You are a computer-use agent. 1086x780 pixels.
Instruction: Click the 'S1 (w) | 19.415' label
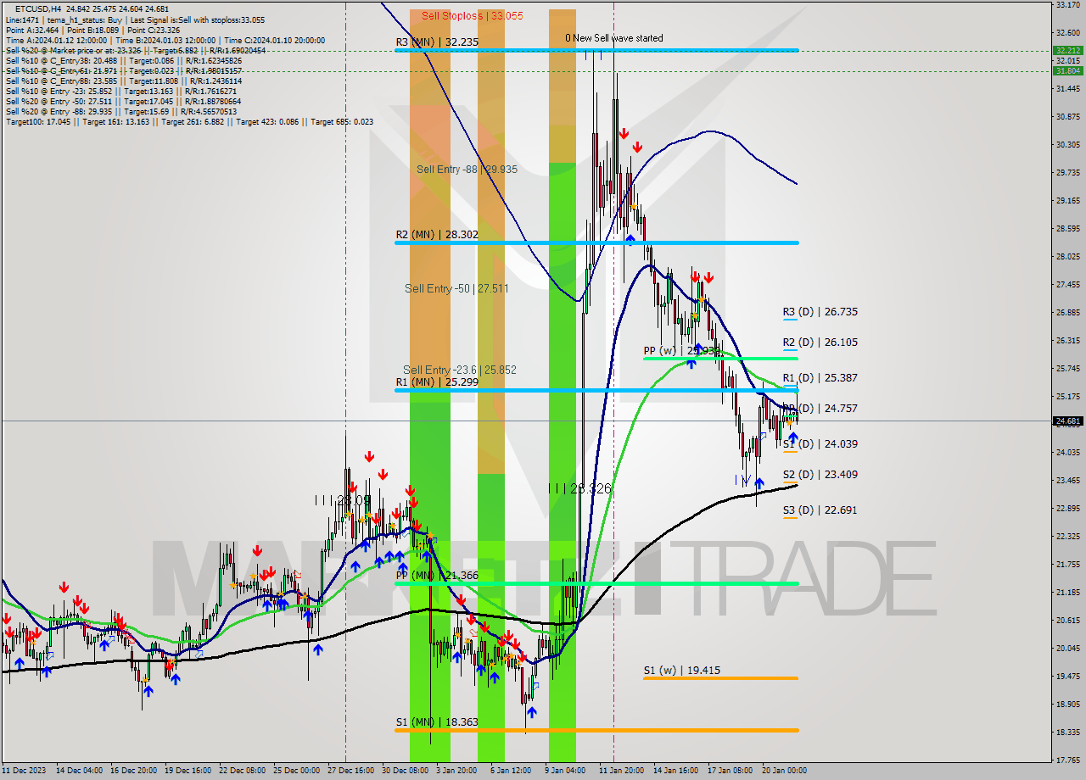[x=681, y=670]
